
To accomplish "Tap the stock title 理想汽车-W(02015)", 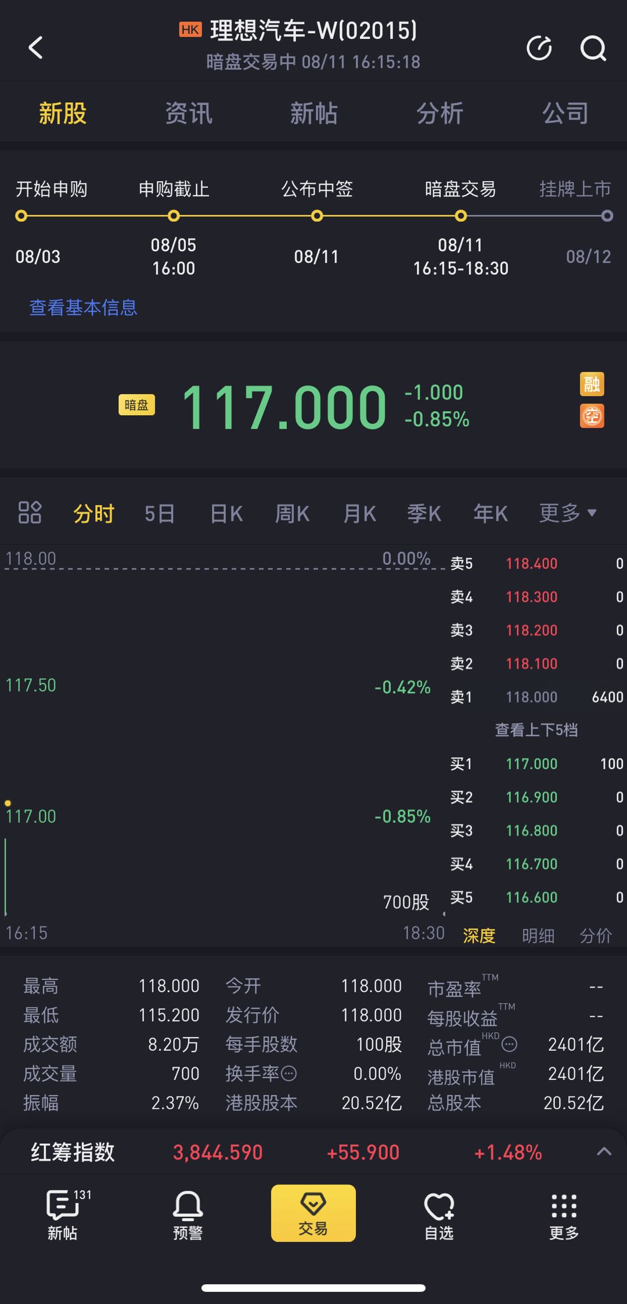I will click(313, 30).
